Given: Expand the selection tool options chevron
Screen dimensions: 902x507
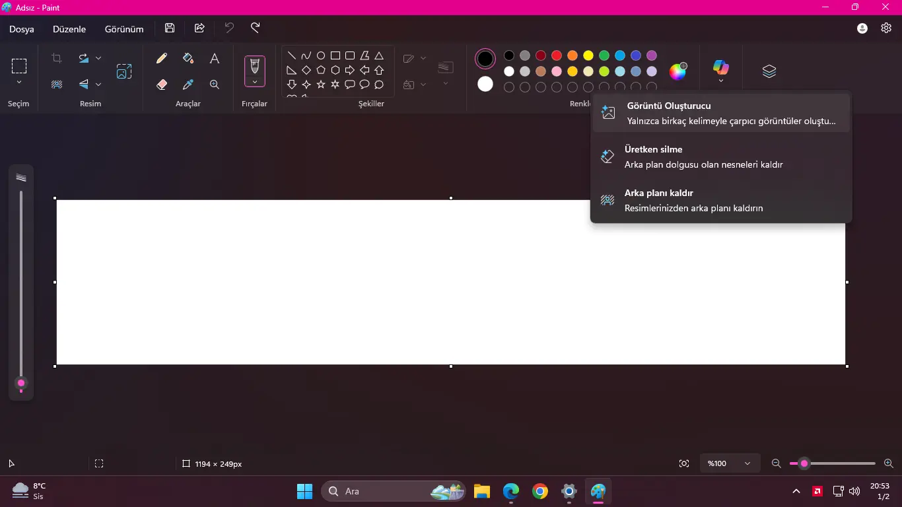Looking at the screenshot, I should click(x=19, y=83).
